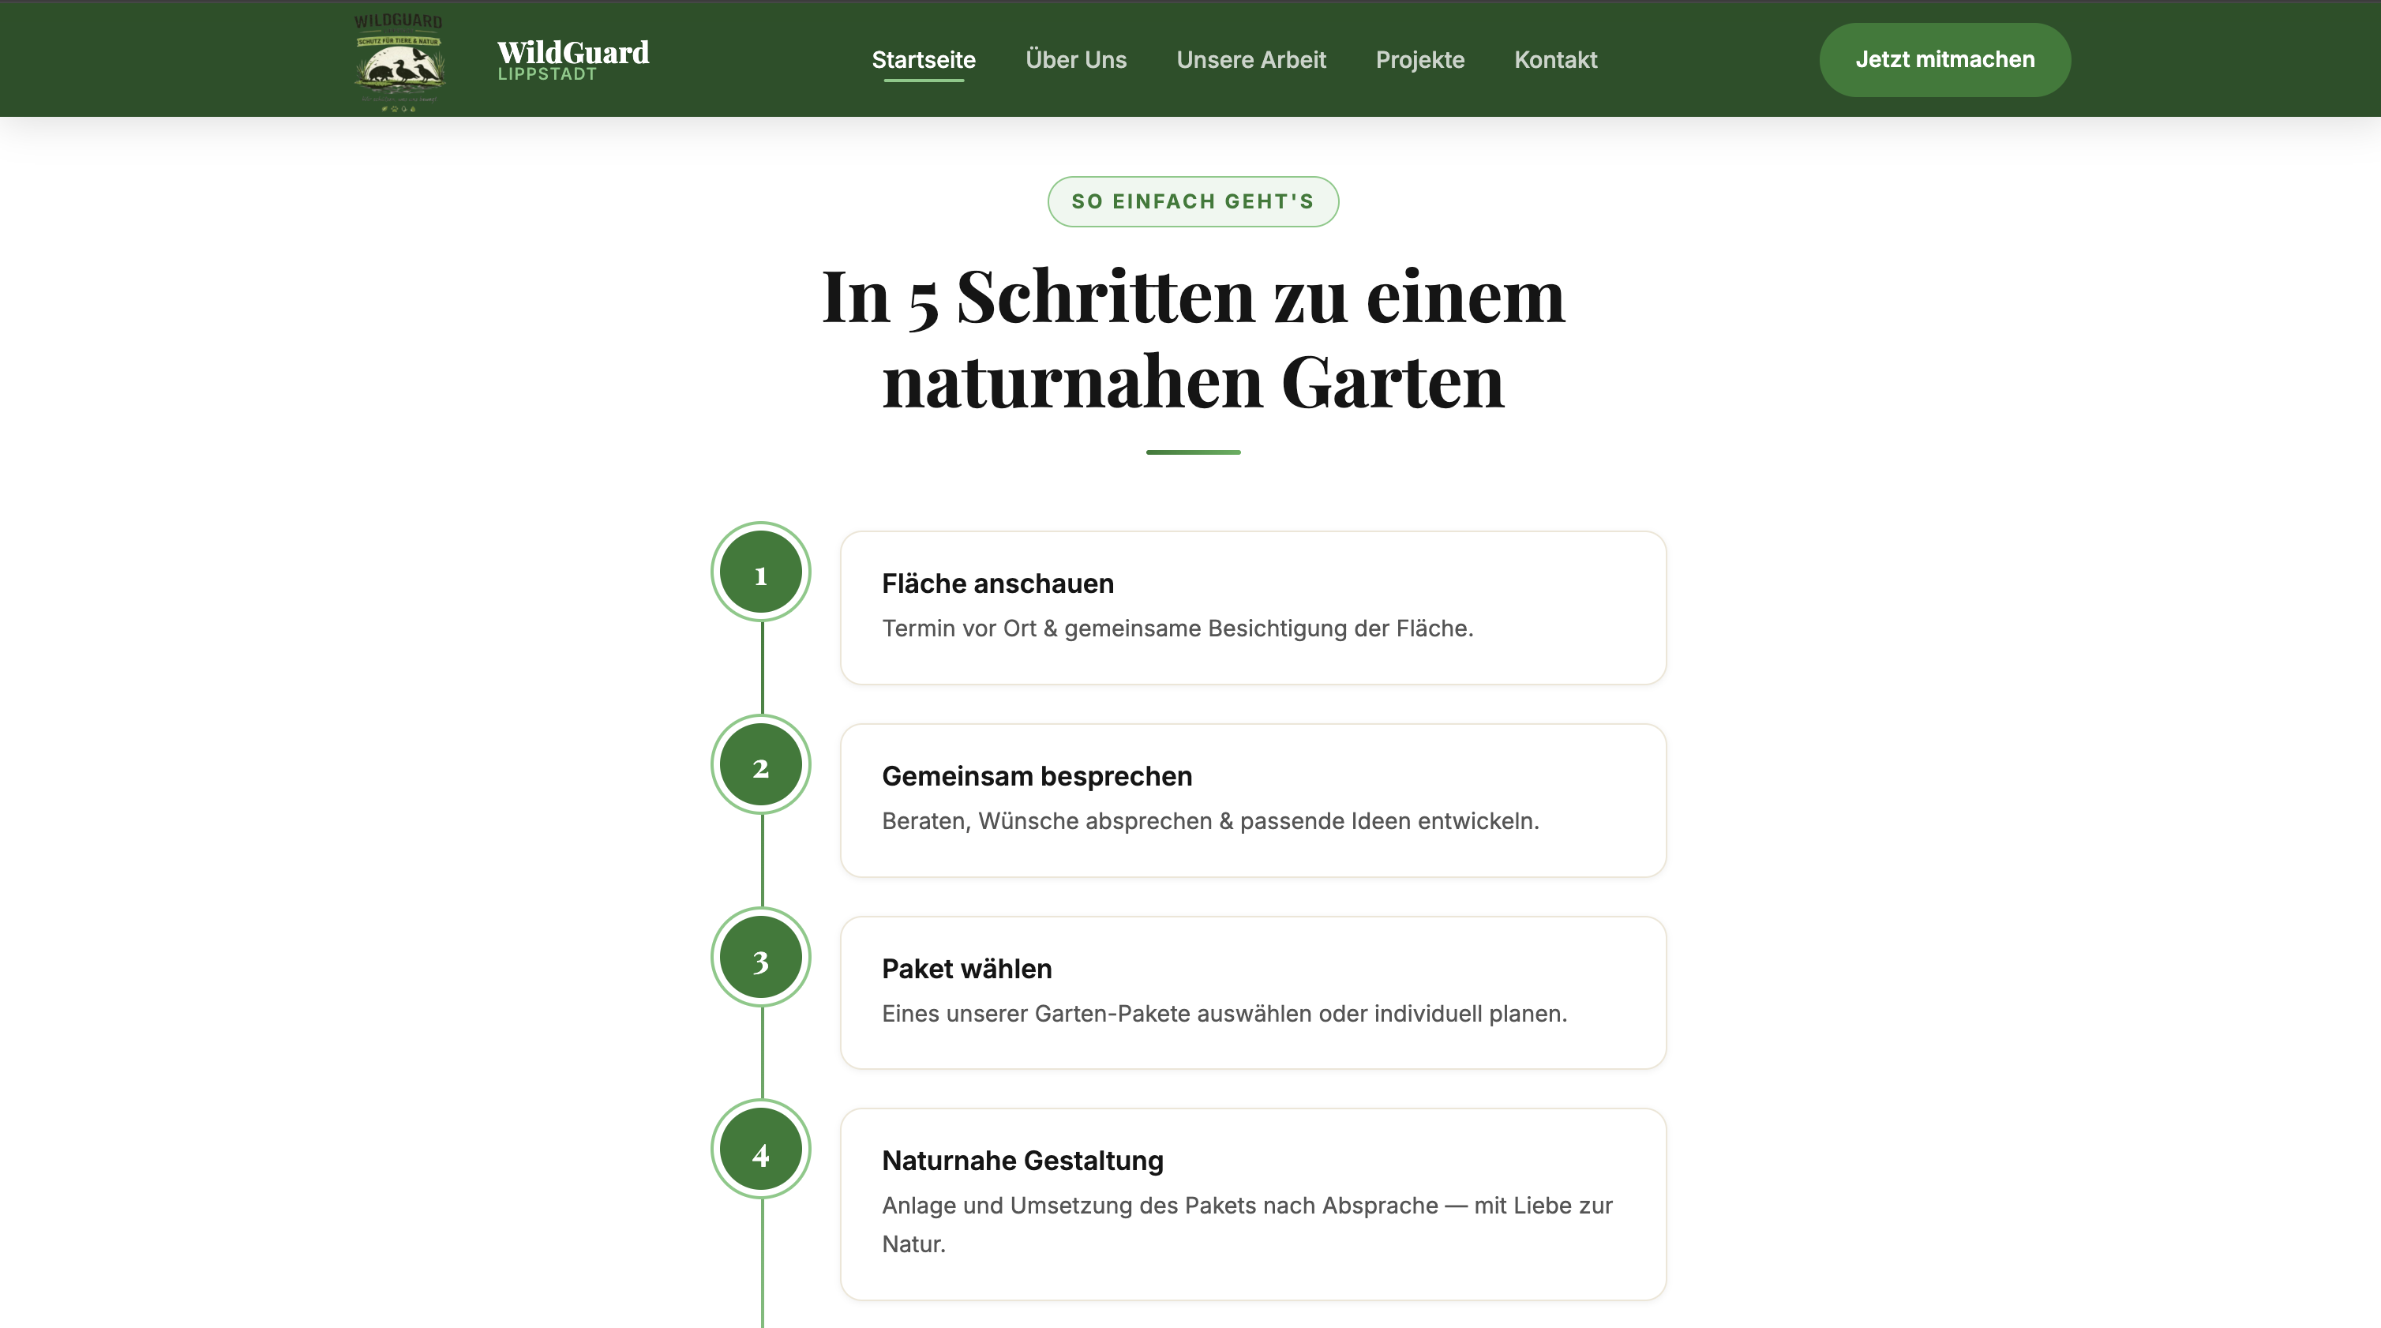2381x1328 pixels.
Task: Click the WildGuard badger logo icon
Action: pos(399,59)
